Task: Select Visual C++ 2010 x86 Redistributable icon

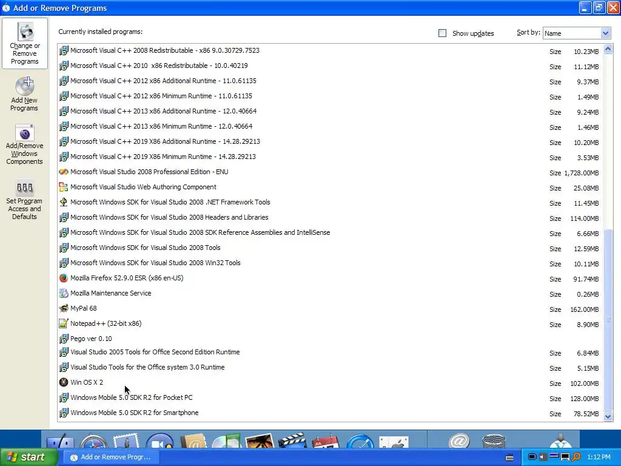Action: (63, 66)
